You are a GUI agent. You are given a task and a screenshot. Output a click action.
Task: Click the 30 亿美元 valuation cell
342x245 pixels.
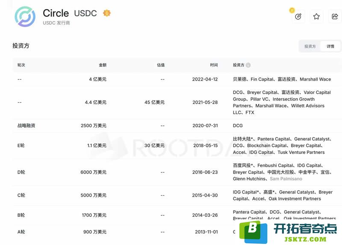(154, 146)
